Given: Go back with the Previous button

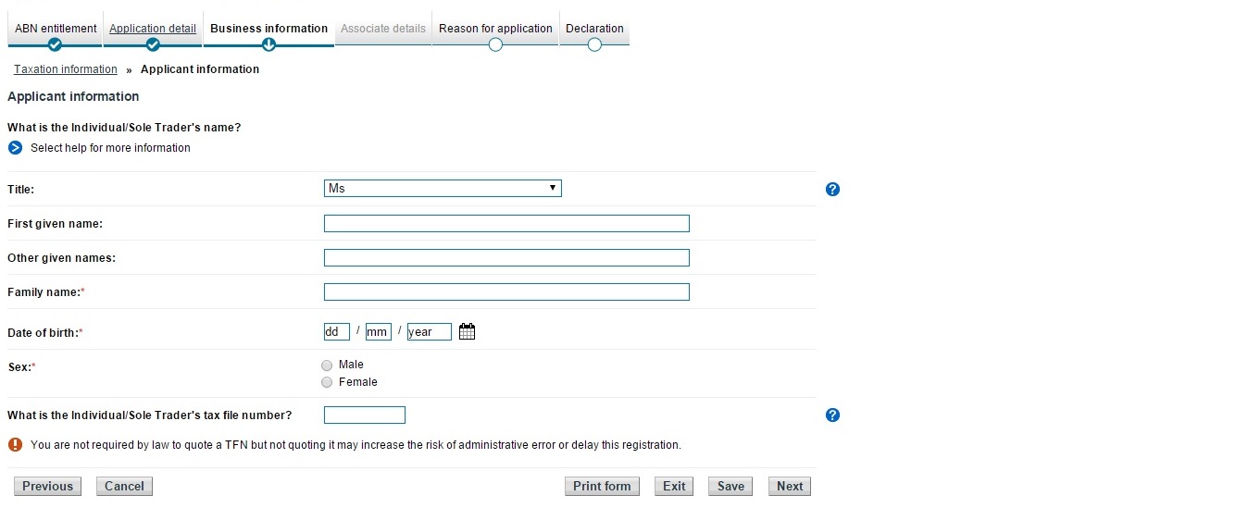Looking at the screenshot, I should 47,487.
